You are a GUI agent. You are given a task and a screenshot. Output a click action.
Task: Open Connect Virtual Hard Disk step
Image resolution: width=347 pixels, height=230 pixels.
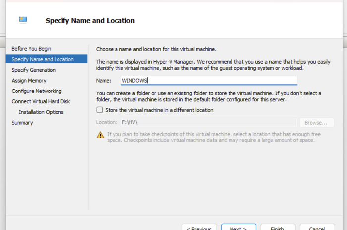(41, 101)
